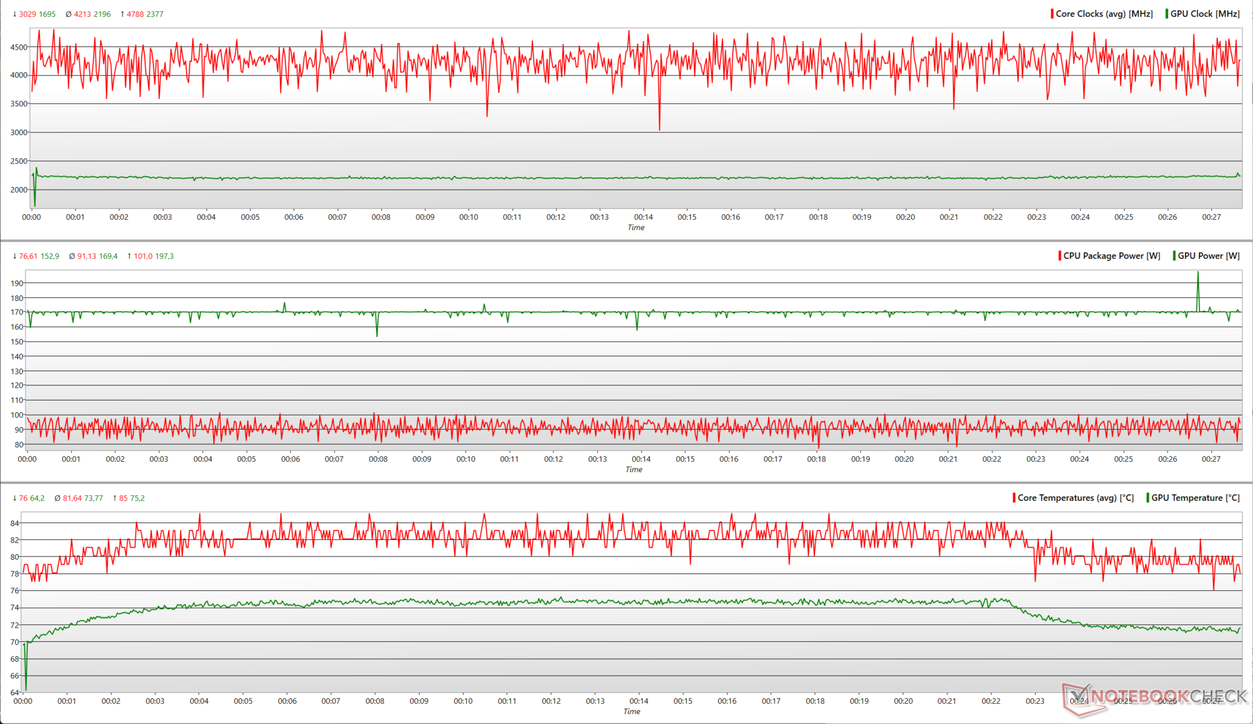Click the minimum stats value 3029 1695
1253x724 pixels.
pos(37,14)
